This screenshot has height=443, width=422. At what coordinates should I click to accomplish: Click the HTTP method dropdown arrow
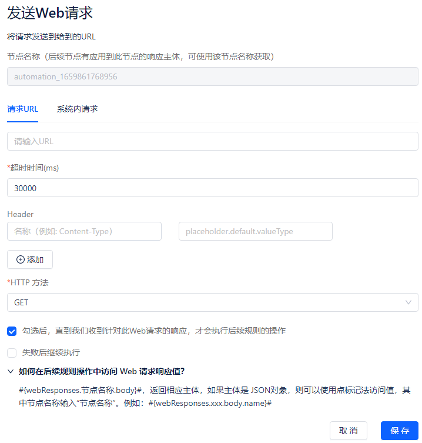408,302
